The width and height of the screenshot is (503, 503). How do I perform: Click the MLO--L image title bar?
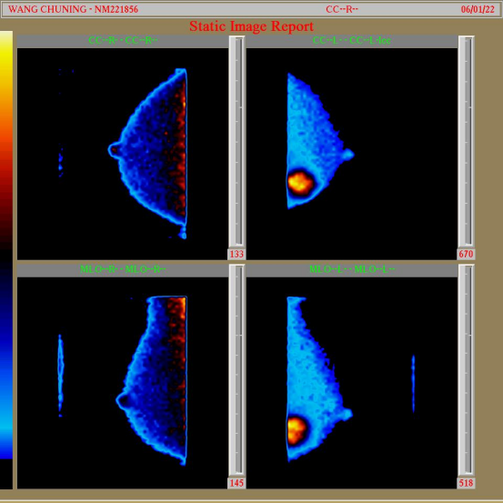pos(352,269)
